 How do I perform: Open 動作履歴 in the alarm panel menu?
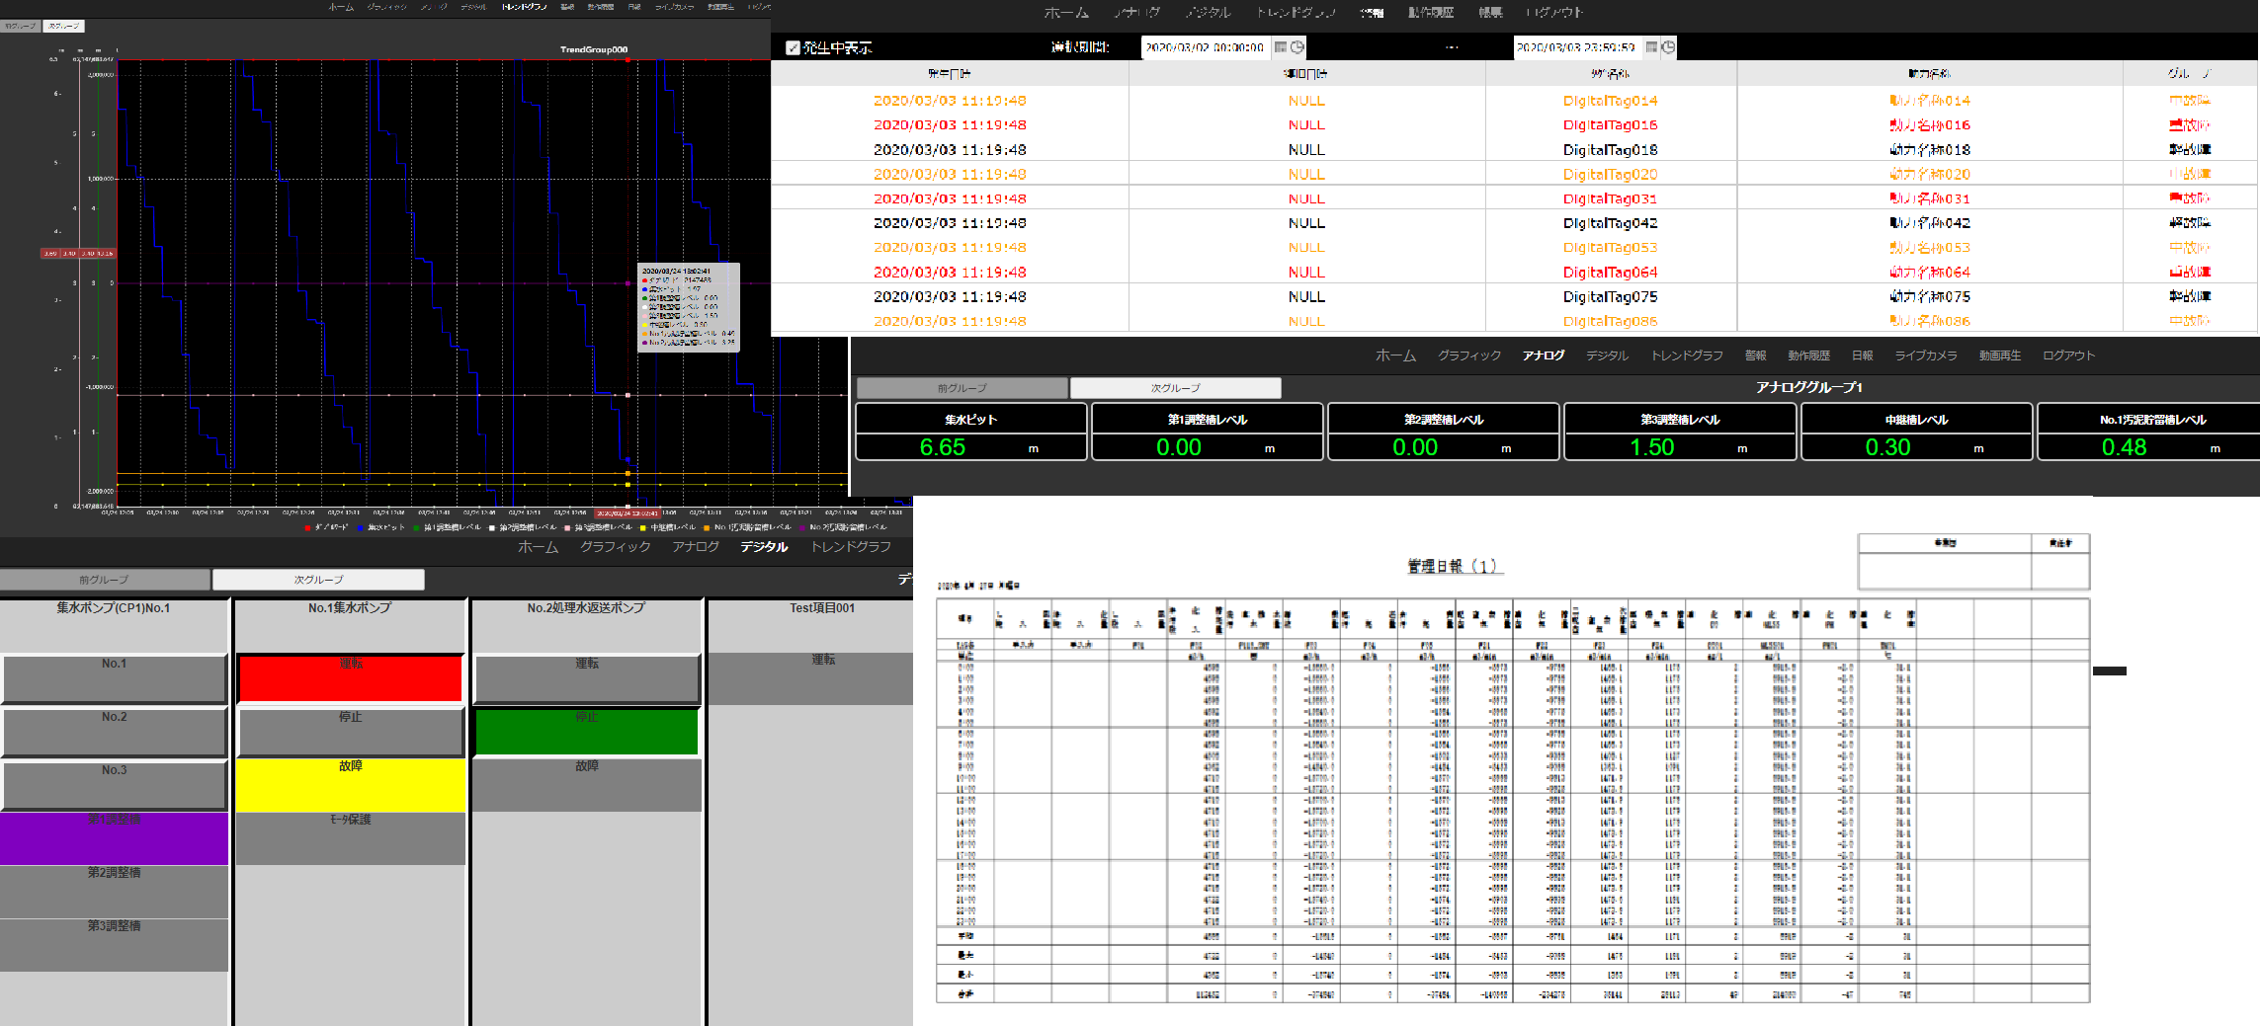(1431, 13)
